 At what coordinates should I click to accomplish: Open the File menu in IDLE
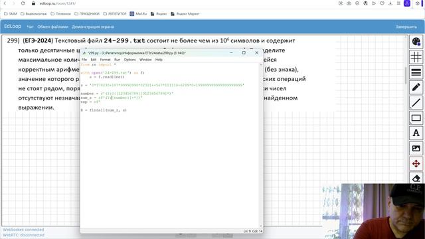(x=84, y=60)
